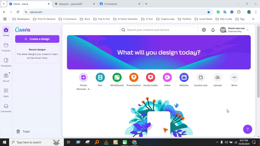Image resolution: width=260 pixels, height=146 pixels.
Task: Select the Whiteboard design type icon
Action: tap(117, 77)
